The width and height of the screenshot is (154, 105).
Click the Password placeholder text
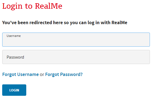coord(15,57)
